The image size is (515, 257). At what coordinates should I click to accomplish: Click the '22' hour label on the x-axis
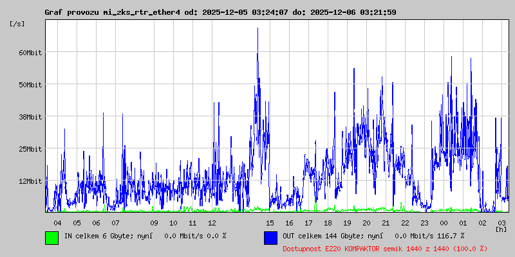point(406,223)
